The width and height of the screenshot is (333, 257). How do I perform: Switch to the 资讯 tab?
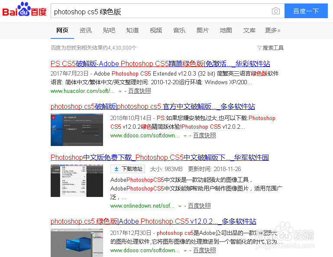86,30
